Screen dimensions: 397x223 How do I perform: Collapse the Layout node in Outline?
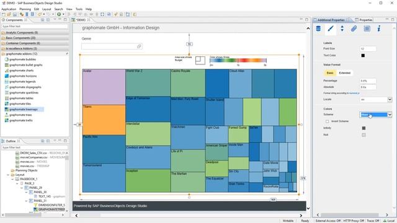coord(8,175)
